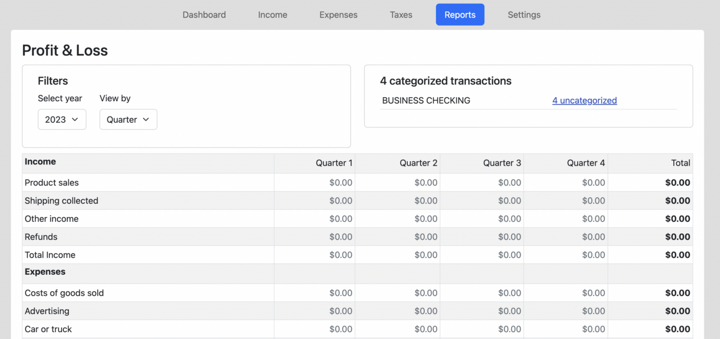The image size is (720, 339).
Task: Click the Refunds row in the table
Action: 41,237
